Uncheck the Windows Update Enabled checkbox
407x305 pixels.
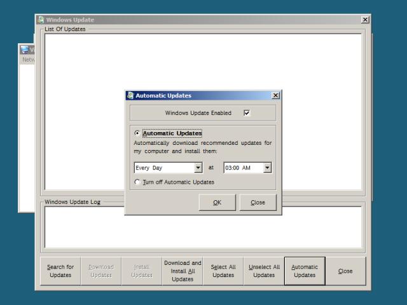tap(247, 113)
